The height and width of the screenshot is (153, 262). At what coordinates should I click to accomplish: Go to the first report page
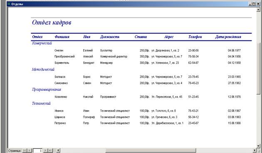25,150
